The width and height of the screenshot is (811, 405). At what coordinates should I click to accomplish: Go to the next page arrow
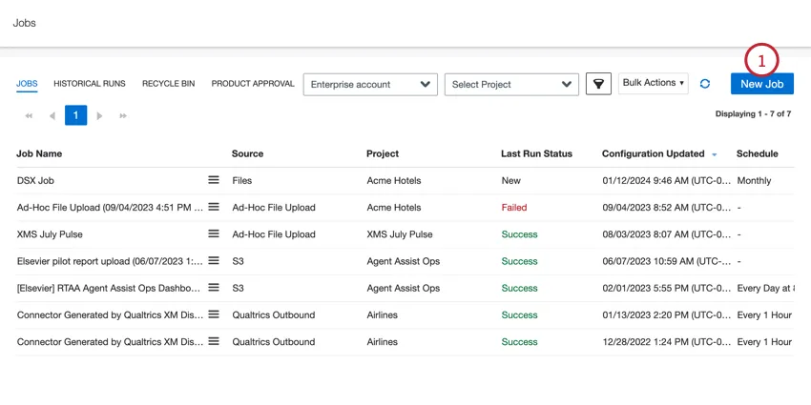click(x=99, y=116)
